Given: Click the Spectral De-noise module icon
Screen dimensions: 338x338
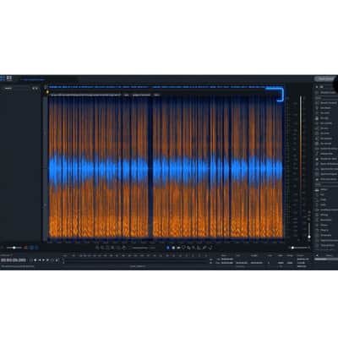Looking at the screenshot, I should 317,164.
